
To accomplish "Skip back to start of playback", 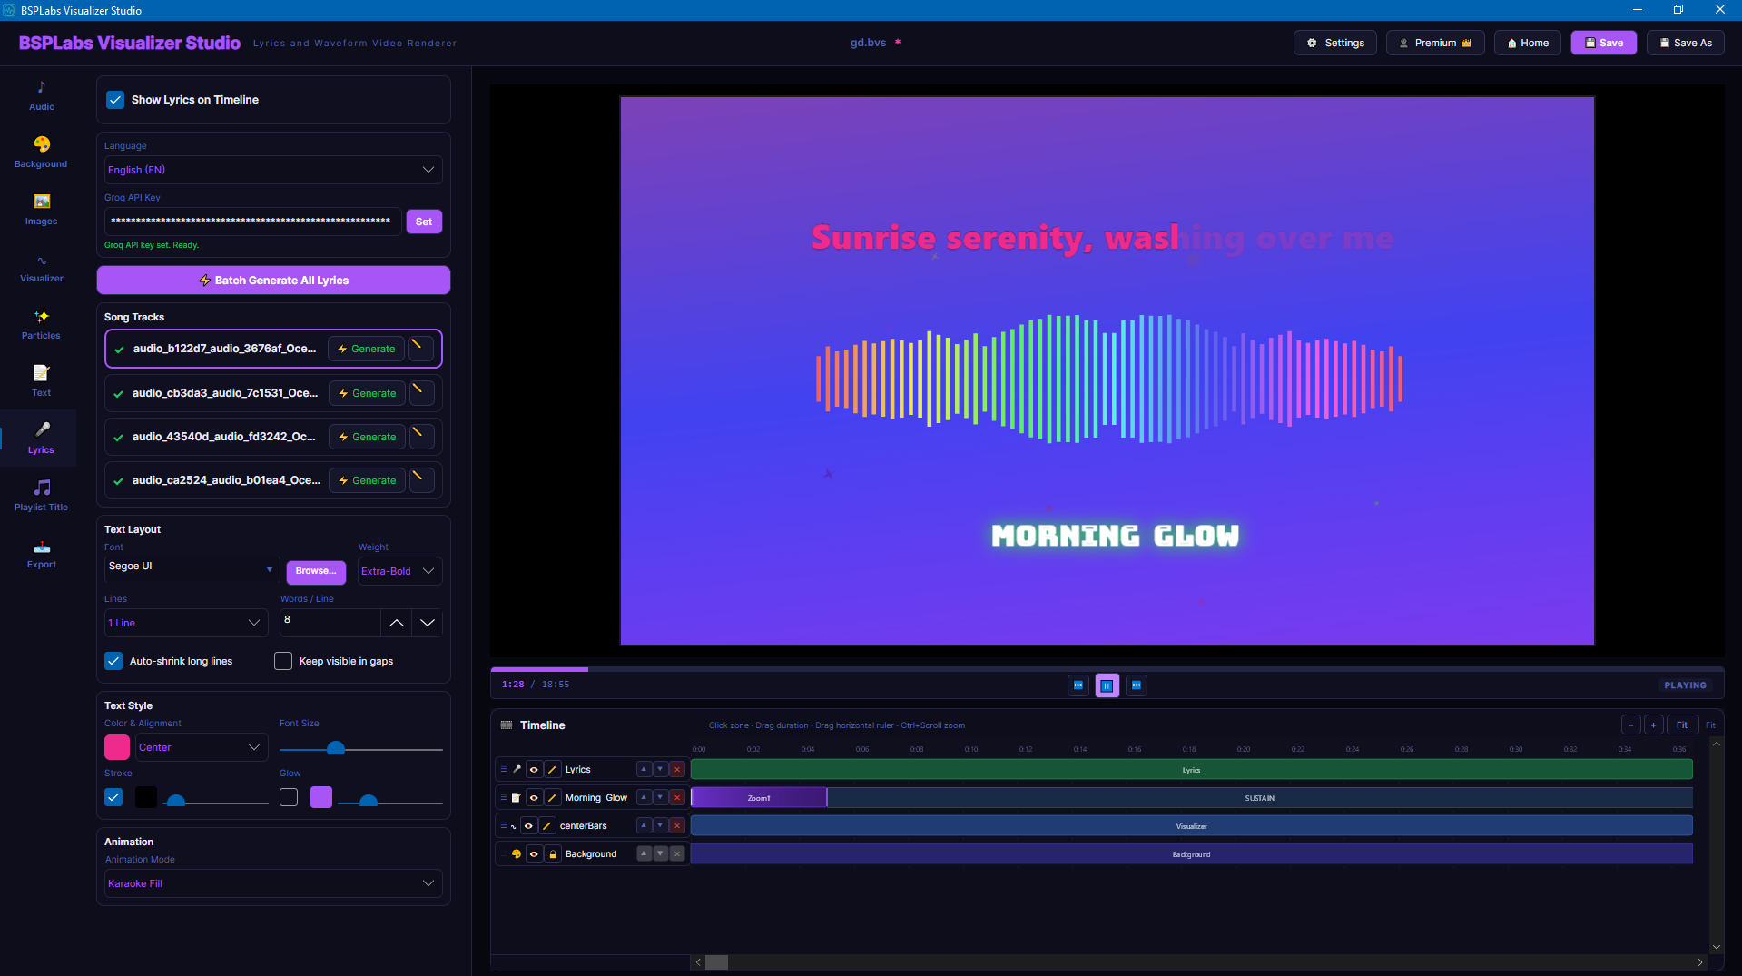I will tap(1078, 685).
